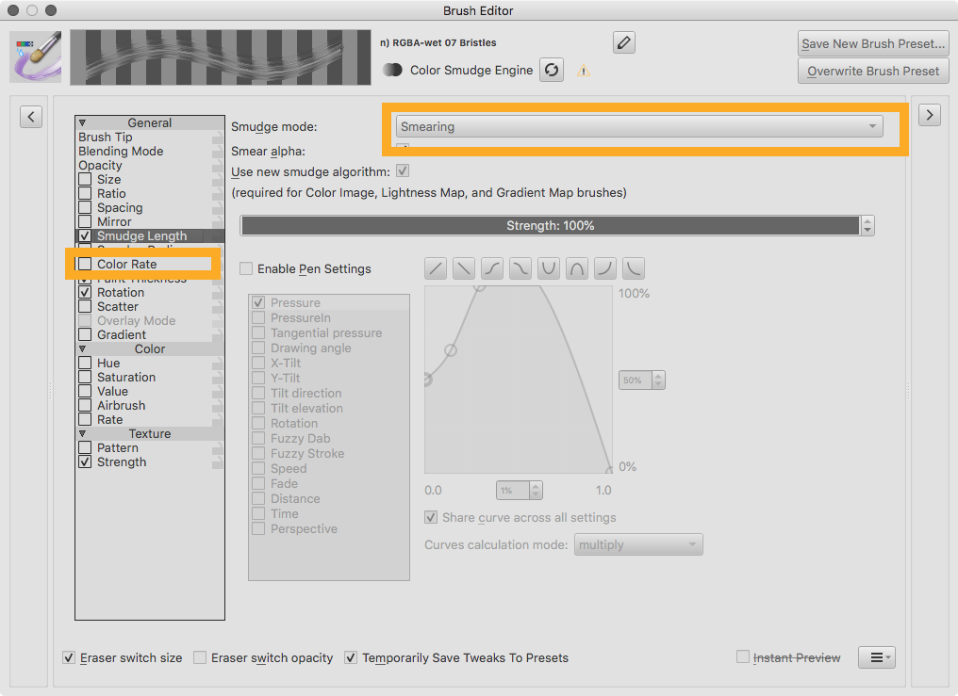Enable the Scatter checkbox
958x696 pixels.
click(85, 306)
